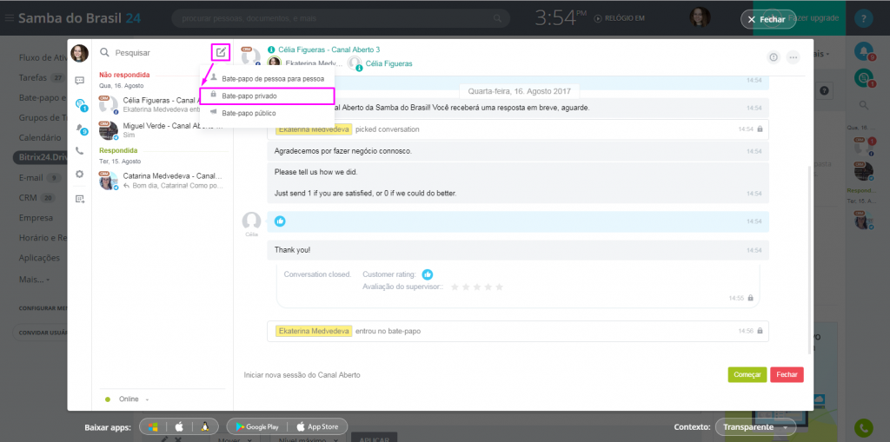Click the blue notifications bell in right panel
This screenshot has height=442, width=890.
(x=863, y=51)
